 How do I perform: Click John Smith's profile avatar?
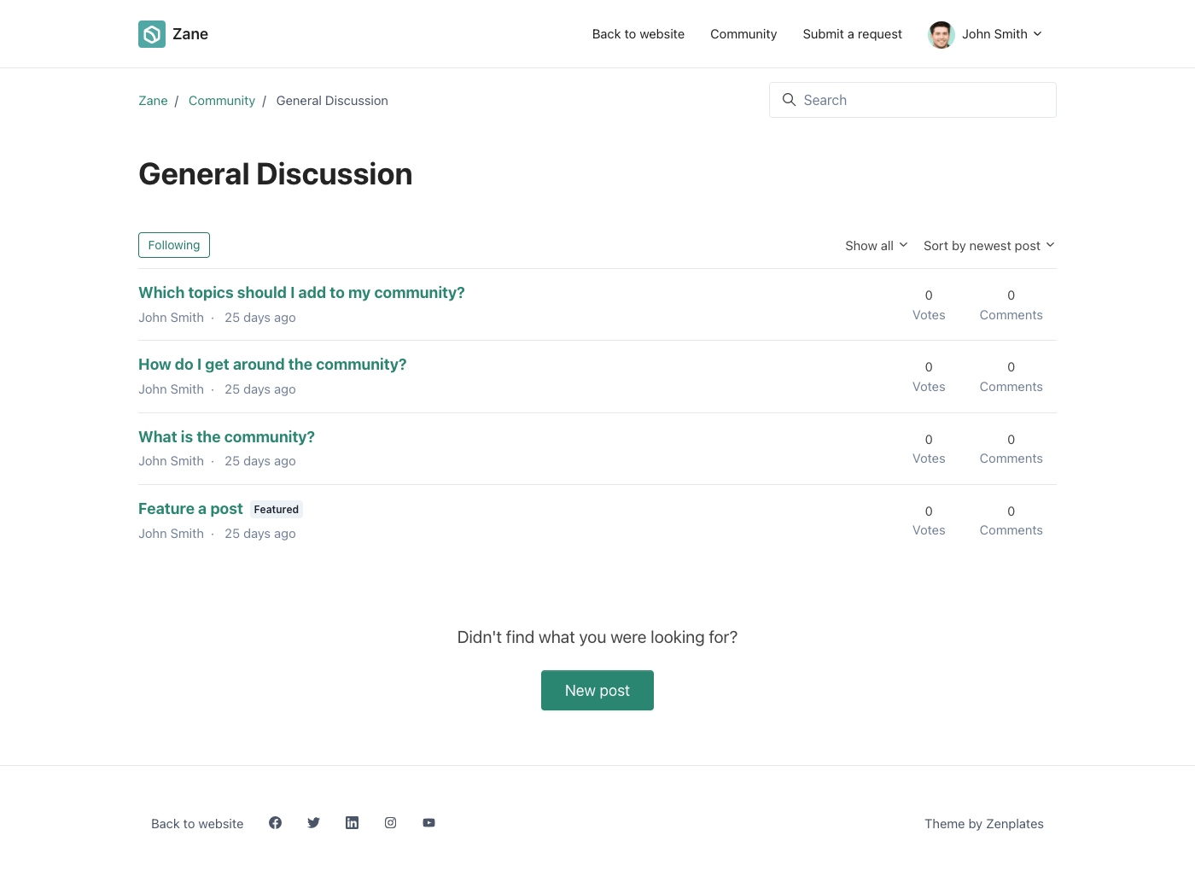(x=941, y=35)
